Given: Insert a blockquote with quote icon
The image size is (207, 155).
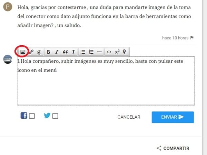Looking at the screenshot, I should click(x=65, y=52).
